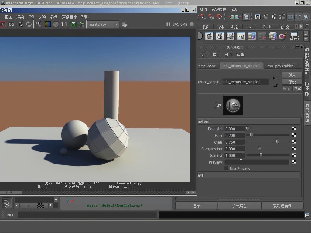Open the IPR menu in Render View
The width and height of the screenshot is (311, 233).
[x=31, y=17]
